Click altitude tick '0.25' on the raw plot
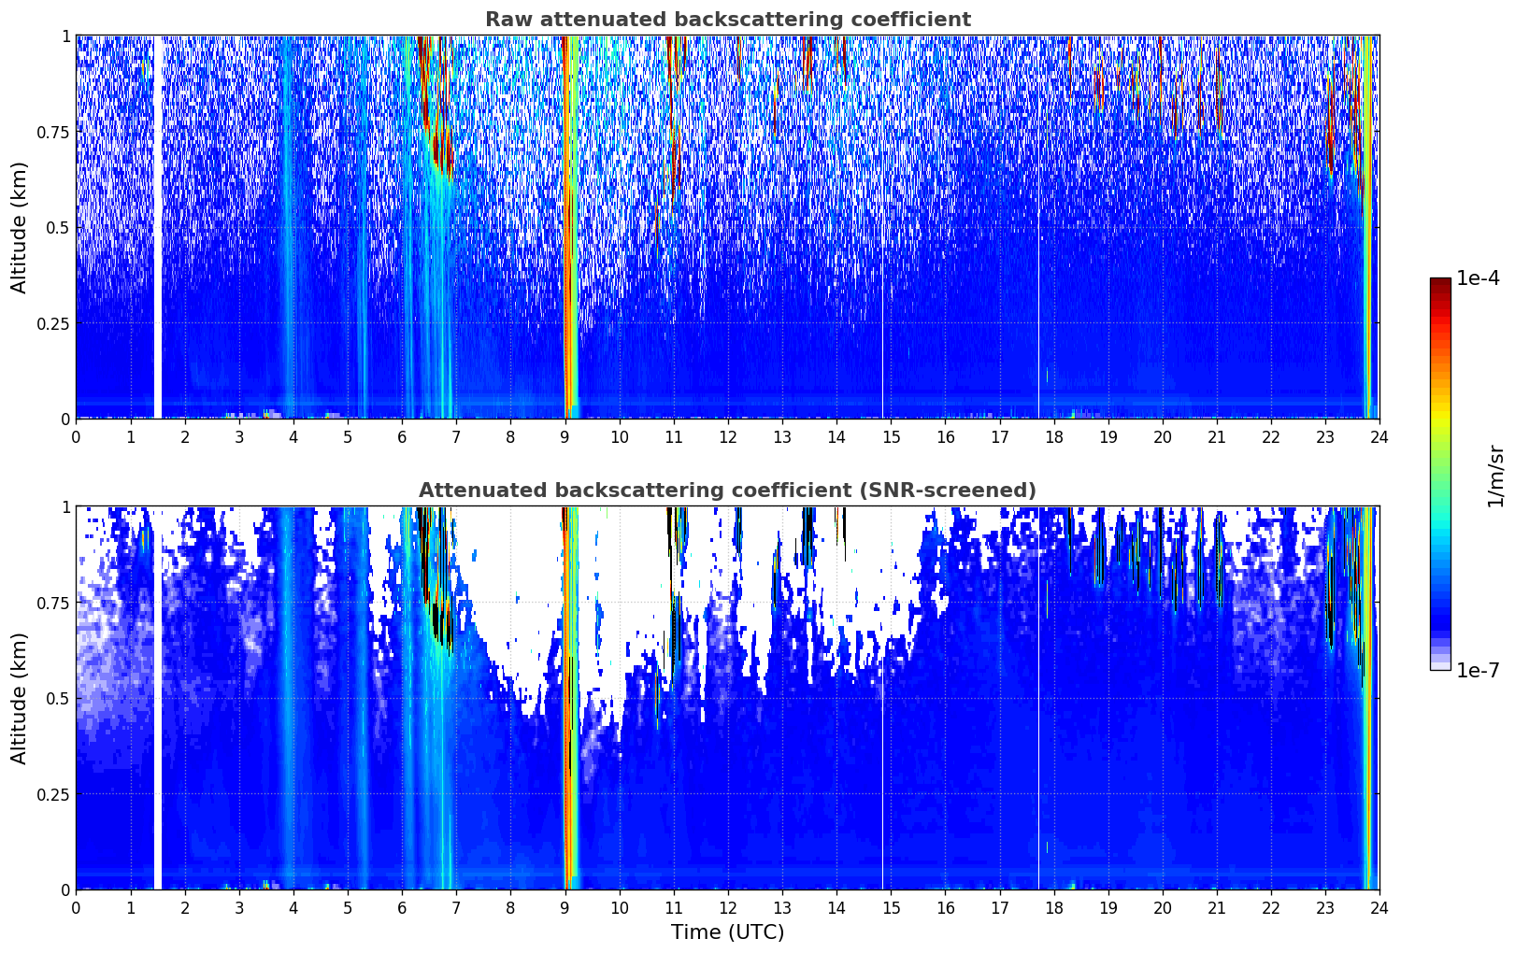Viewport: 1515px width, 953px height. (53, 323)
